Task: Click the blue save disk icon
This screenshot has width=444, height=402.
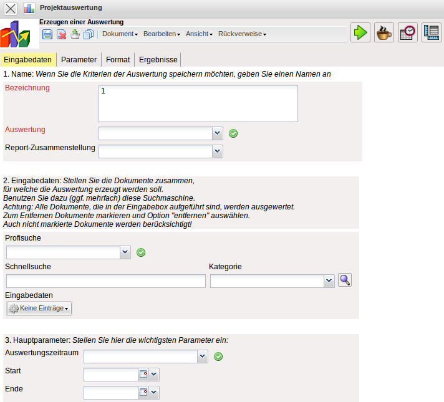Action: [x=47, y=34]
